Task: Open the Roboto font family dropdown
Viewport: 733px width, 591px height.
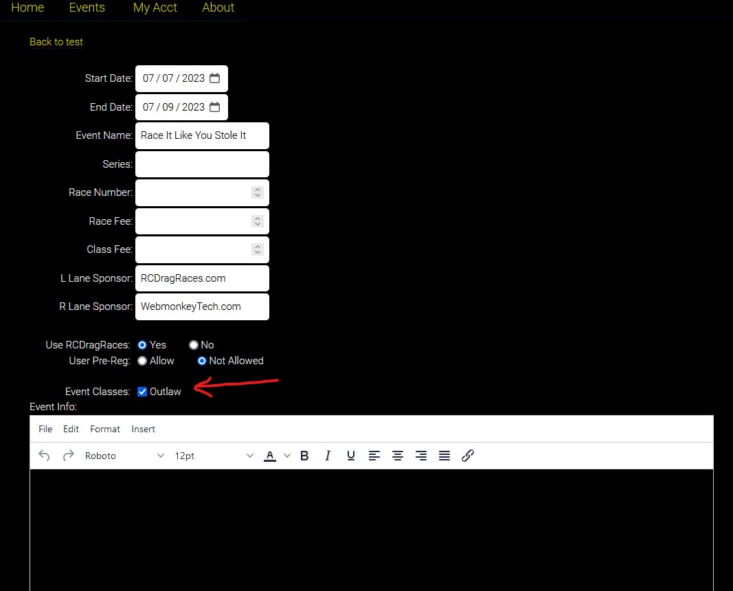Action: point(124,456)
